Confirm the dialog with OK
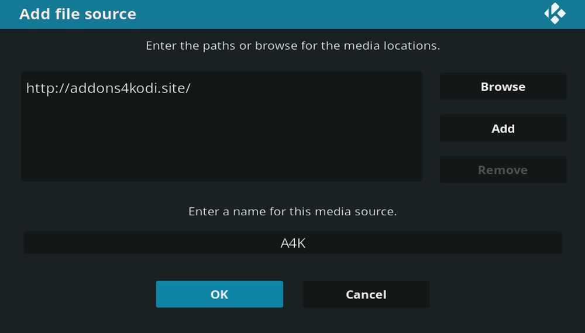585x333 pixels. 219,294
